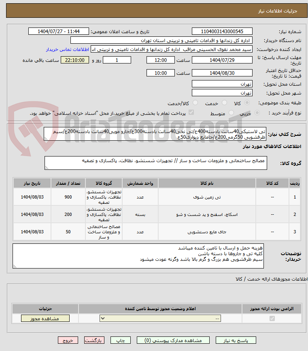308x351 pixels.
Task: Click the quantity 900 cell
Action: [68, 197]
